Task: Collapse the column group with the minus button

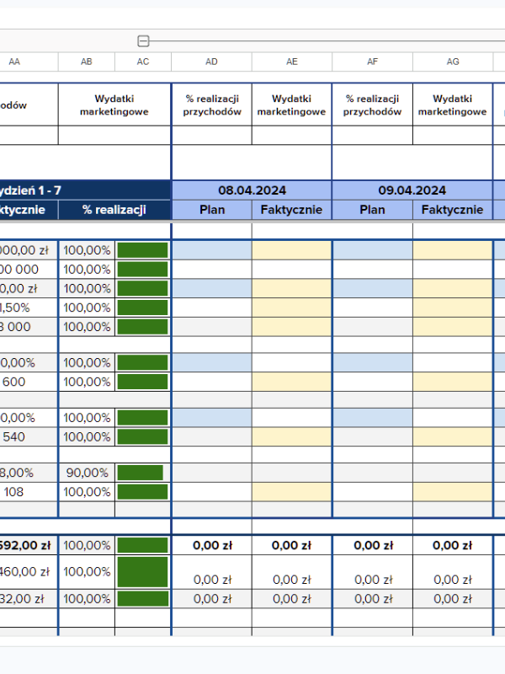Action: 143,40
